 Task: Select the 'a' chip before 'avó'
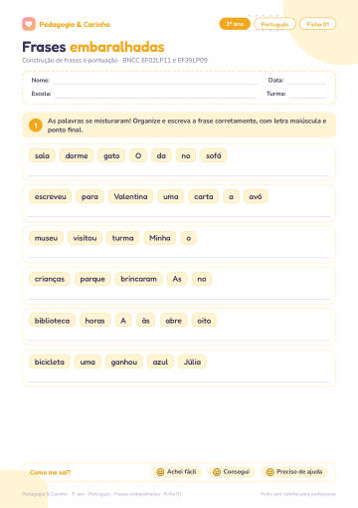231,196
